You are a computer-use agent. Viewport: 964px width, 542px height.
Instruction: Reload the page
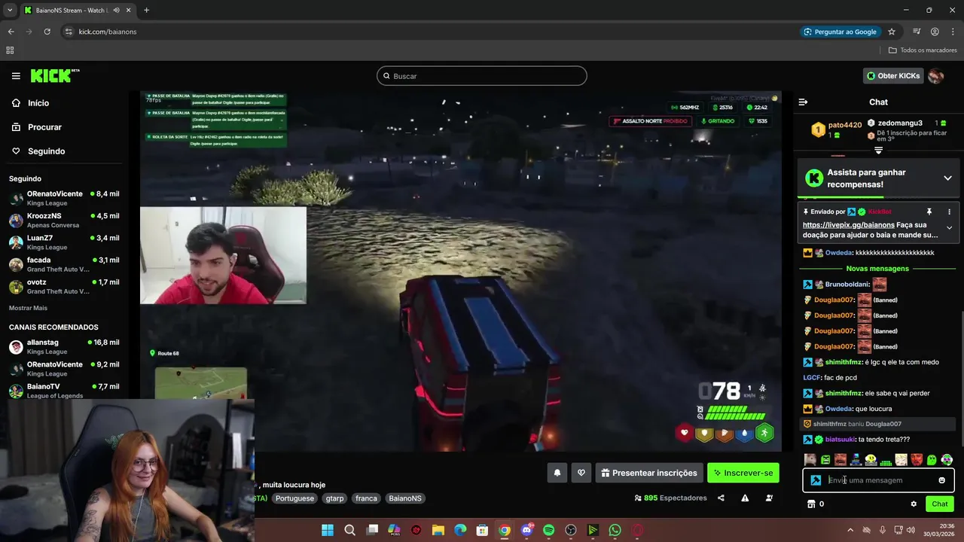[x=47, y=32]
